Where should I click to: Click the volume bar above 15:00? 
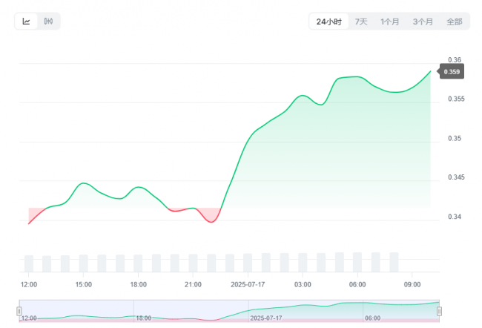tap(83, 263)
